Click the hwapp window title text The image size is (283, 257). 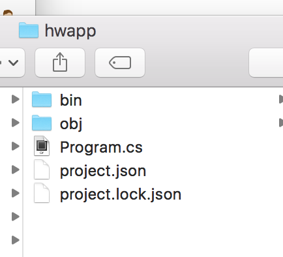click(70, 31)
